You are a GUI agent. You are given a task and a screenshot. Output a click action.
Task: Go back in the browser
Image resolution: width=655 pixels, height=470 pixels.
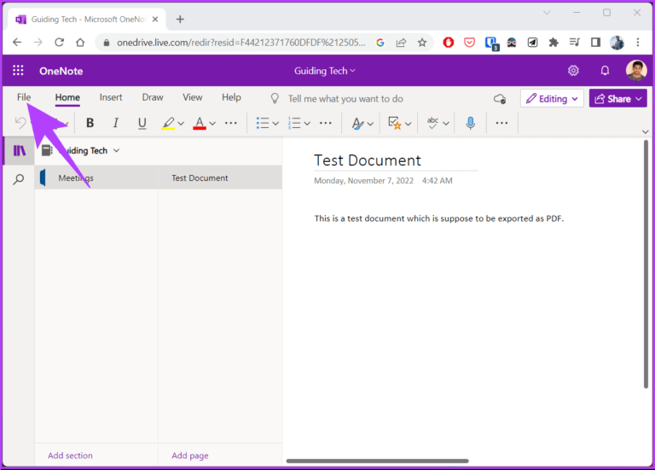click(x=17, y=42)
